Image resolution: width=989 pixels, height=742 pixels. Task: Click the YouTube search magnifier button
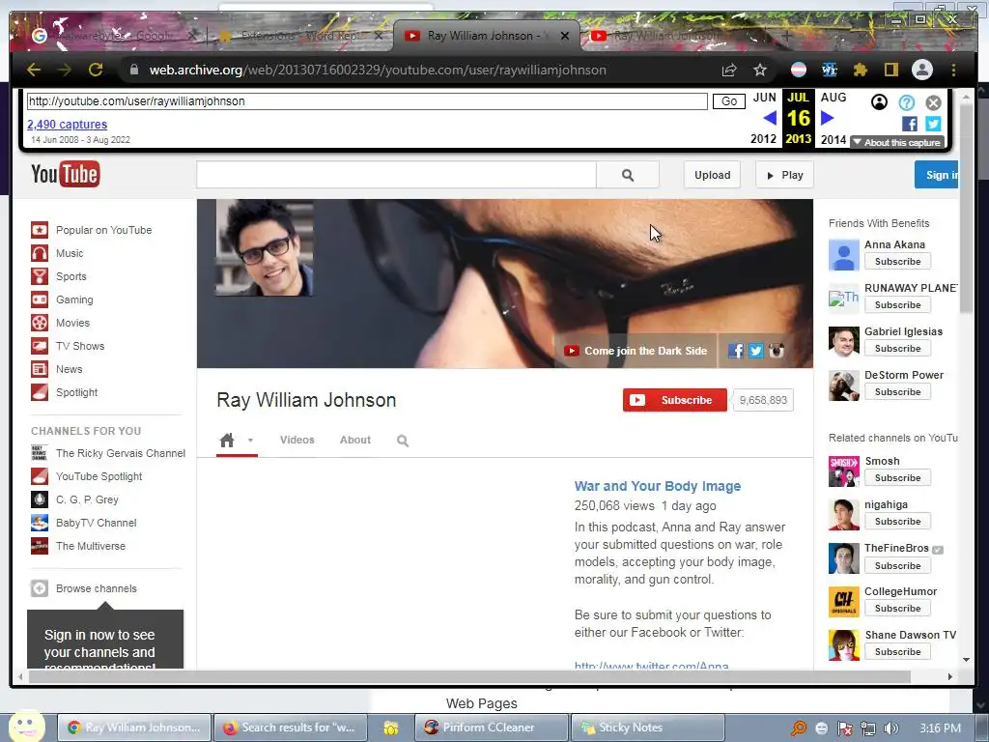coord(628,175)
